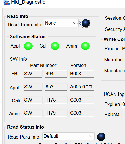The image size is (125, 144).
Task: Click the green Anim status indicator
Action: click(x=85, y=46)
